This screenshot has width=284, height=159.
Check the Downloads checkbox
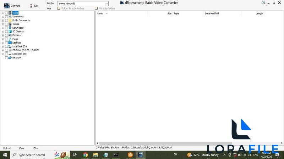coord(6,28)
